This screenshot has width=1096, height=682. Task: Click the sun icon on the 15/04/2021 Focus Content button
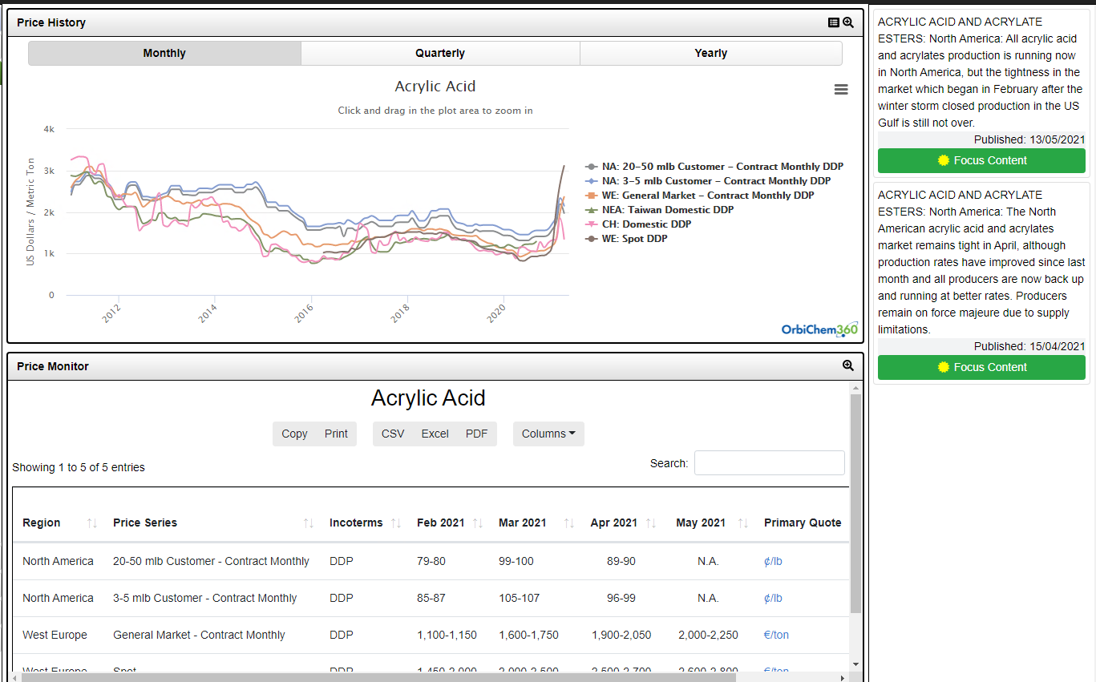(944, 367)
